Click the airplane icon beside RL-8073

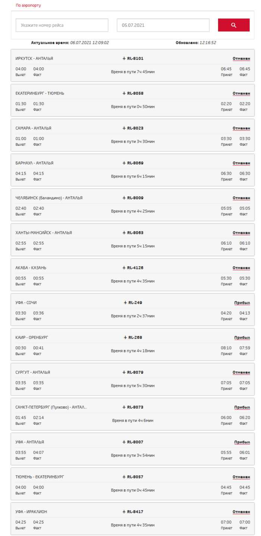coord(124,407)
